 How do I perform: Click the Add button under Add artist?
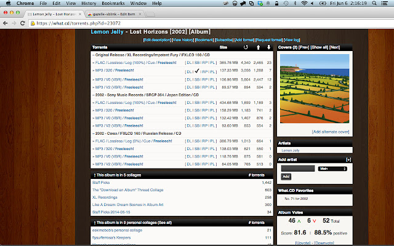286,177
